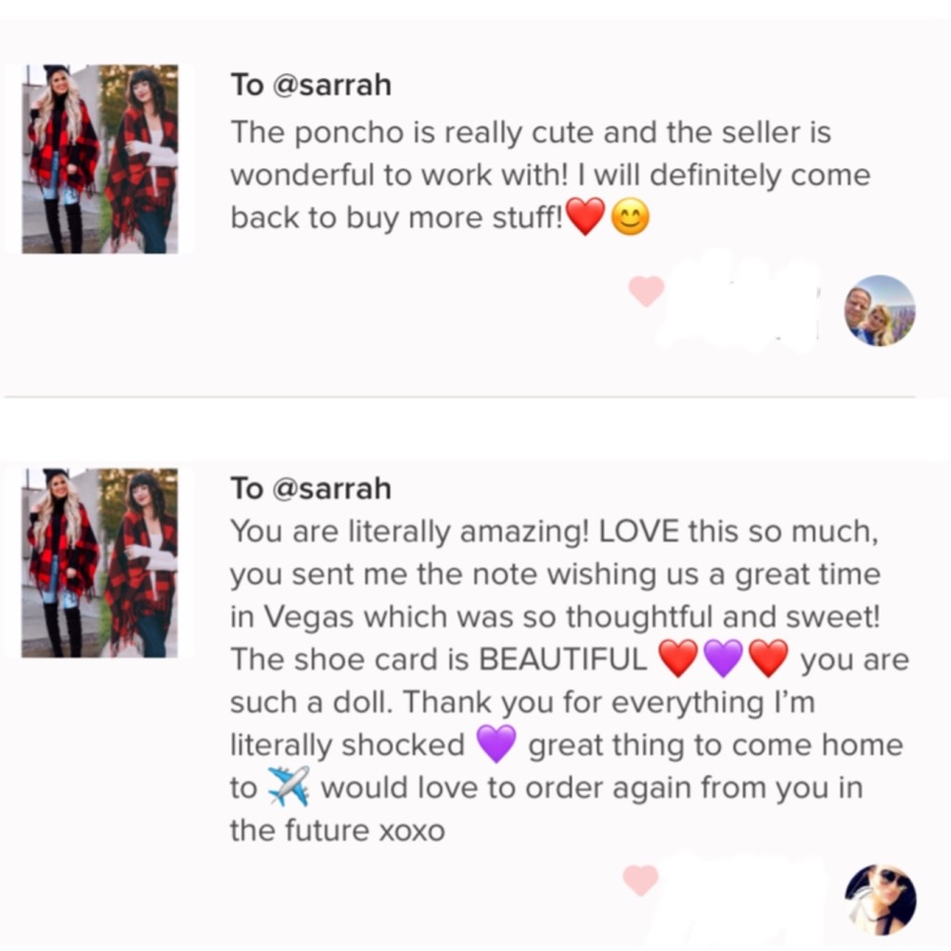This screenshot has height=951, width=951.
Task: Click the smiley face emoji in first review
Action: click(x=631, y=220)
